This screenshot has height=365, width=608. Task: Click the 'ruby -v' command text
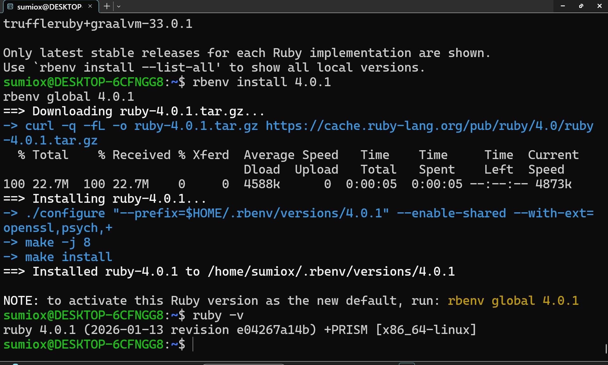click(x=218, y=315)
